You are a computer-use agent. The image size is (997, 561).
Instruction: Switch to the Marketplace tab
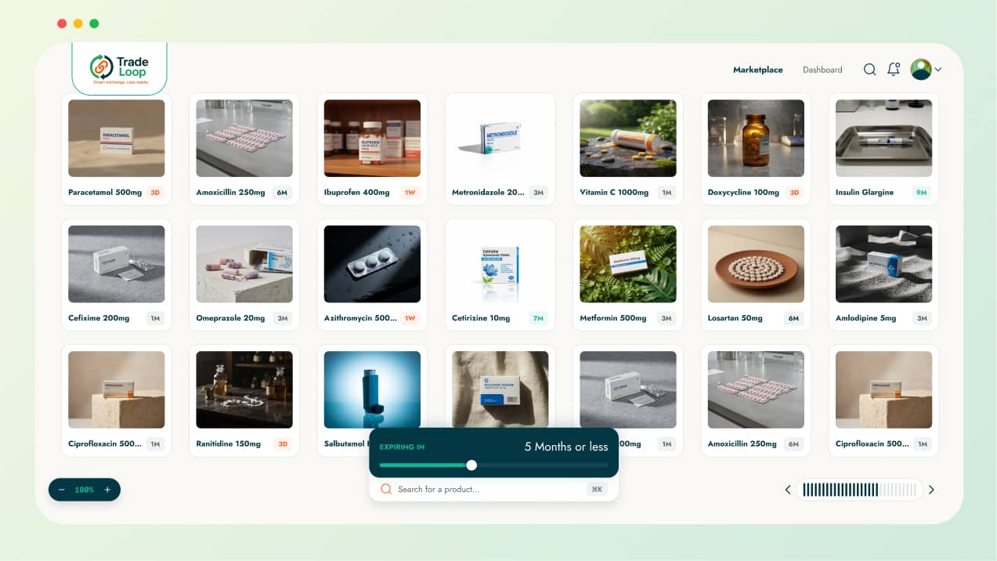pos(757,70)
